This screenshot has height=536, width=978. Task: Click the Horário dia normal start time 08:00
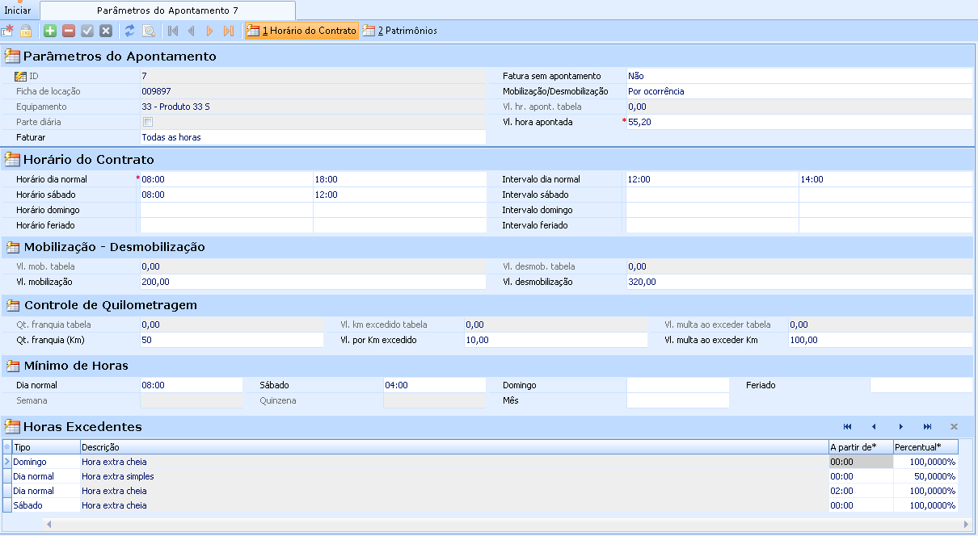pyautogui.click(x=226, y=179)
